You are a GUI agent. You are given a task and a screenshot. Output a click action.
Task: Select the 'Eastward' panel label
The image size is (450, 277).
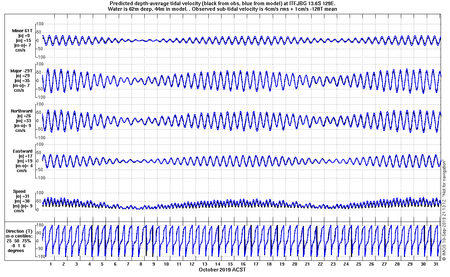[x=22, y=151]
